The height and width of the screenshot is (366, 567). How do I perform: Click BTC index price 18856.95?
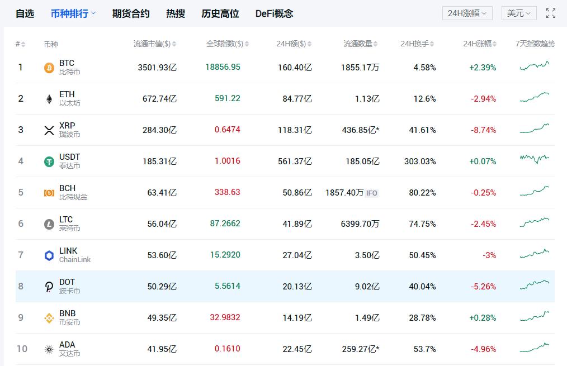pos(223,67)
